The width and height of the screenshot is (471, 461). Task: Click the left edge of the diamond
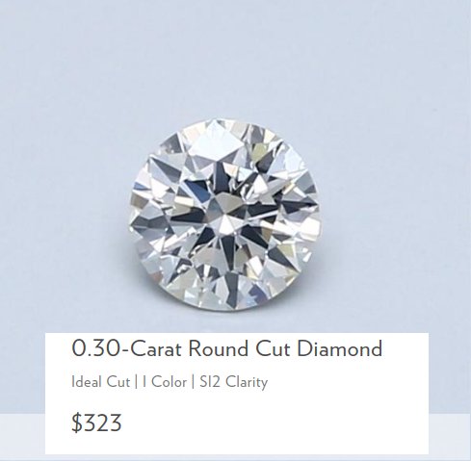[130, 216]
